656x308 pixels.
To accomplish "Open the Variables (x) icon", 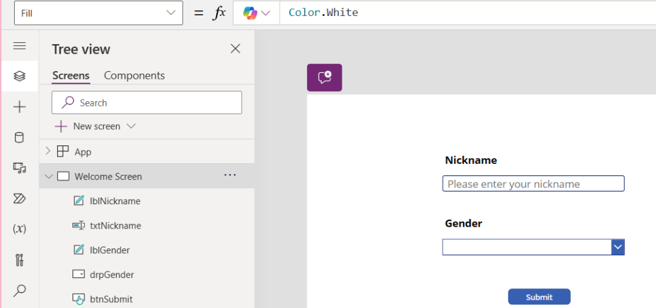I will [19, 229].
